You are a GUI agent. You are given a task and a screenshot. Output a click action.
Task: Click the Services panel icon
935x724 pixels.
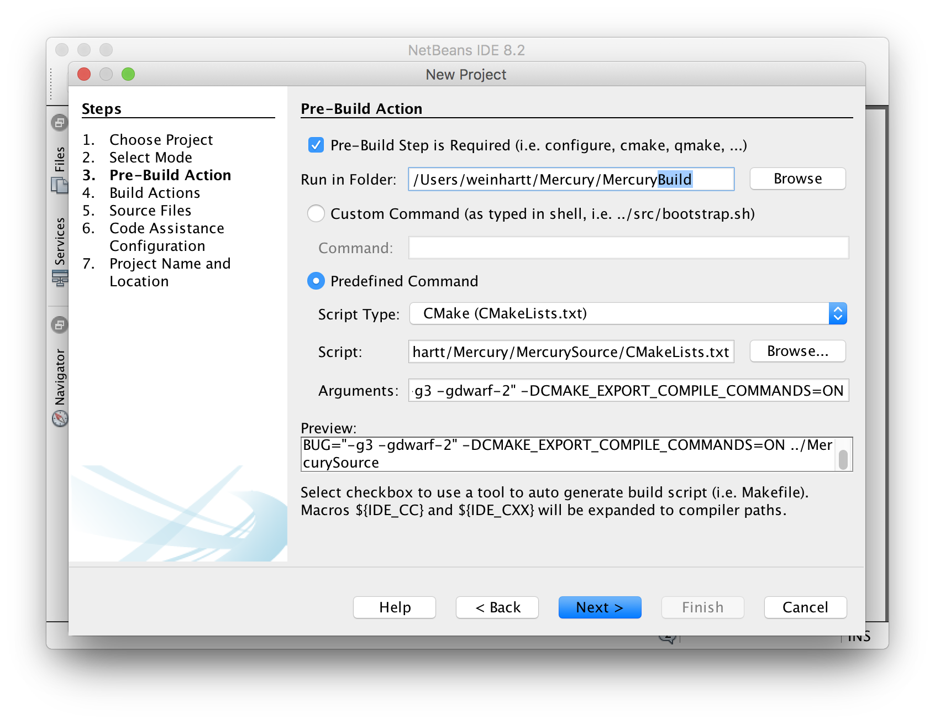[x=60, y=278]
